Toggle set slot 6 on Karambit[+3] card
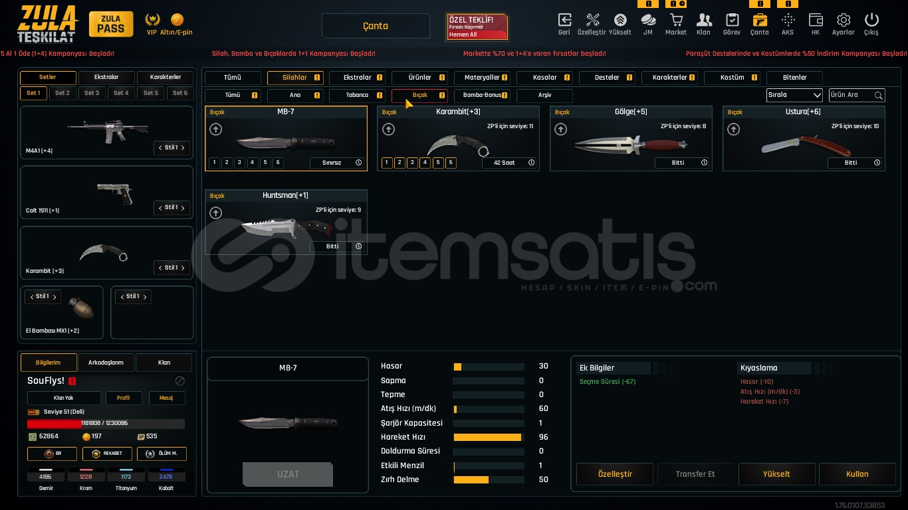Image resolution: width=908 pixels, height=510 pixels. tap(451, 163)
